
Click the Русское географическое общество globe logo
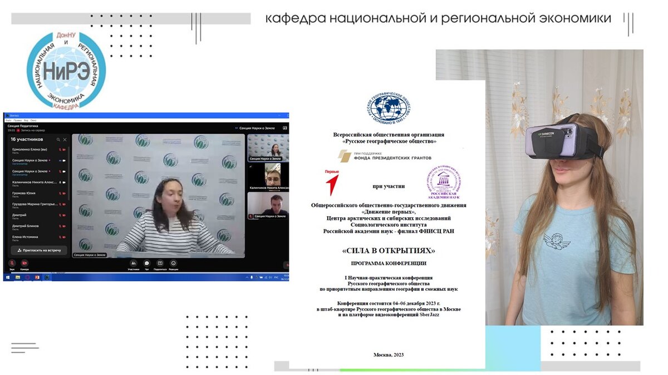coord(390,108)
